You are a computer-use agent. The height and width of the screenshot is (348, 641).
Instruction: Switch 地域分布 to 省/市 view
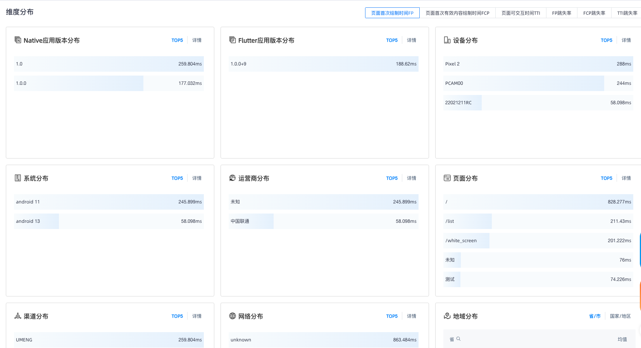594,316
